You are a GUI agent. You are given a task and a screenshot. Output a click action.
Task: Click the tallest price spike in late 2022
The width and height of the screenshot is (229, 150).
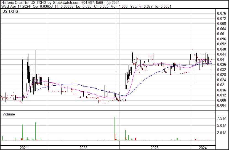point(115,54)
